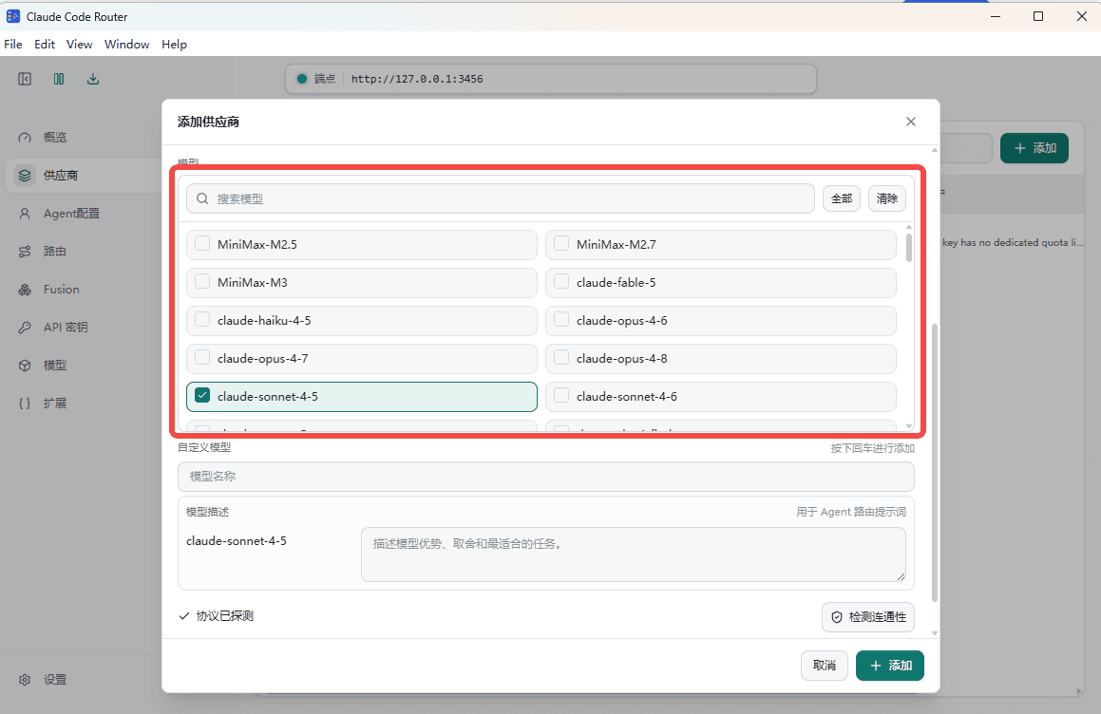Click the model list scrollbar thumb

pos(908,248)
